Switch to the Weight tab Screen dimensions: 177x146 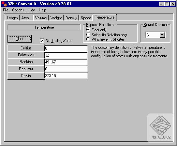pyautogui.click(x=56, y=18)
